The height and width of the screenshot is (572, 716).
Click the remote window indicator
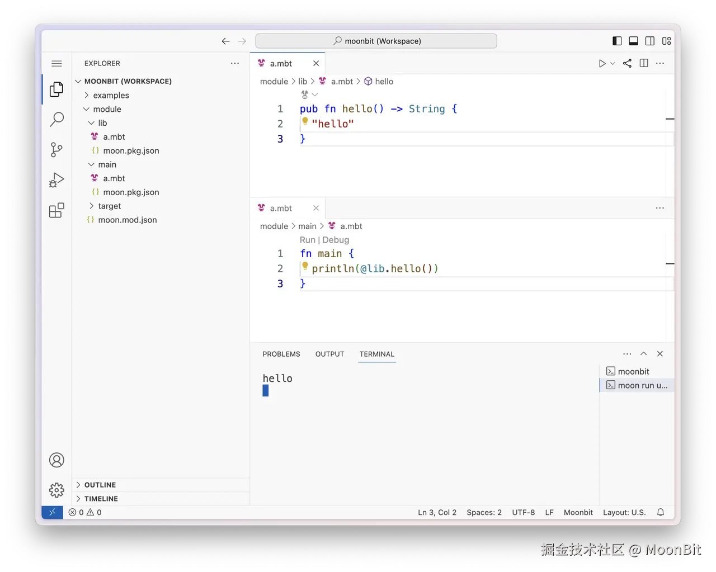pos(52,512)
